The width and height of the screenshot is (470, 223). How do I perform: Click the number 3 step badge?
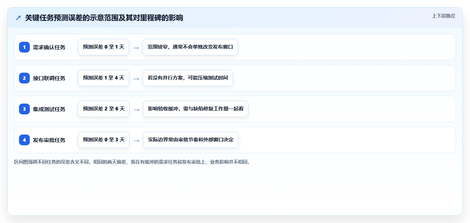[x=24, y=109]
